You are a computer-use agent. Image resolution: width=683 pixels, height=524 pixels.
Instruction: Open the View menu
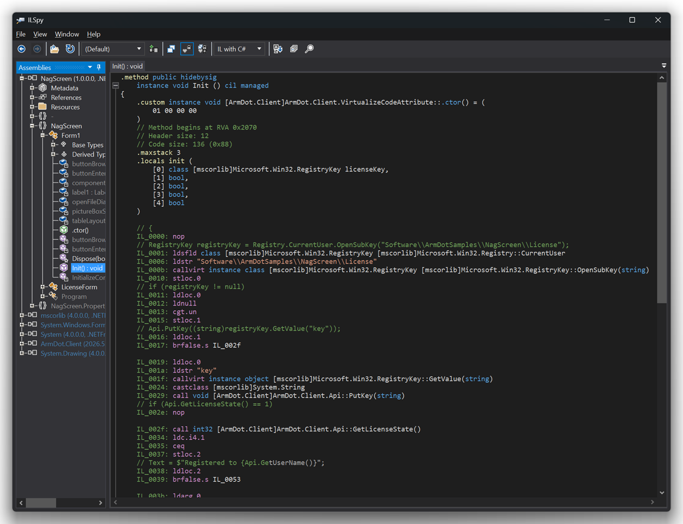click(40, 34)
